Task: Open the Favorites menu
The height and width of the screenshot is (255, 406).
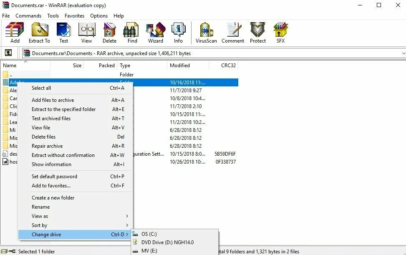Action: click(74, 16)
